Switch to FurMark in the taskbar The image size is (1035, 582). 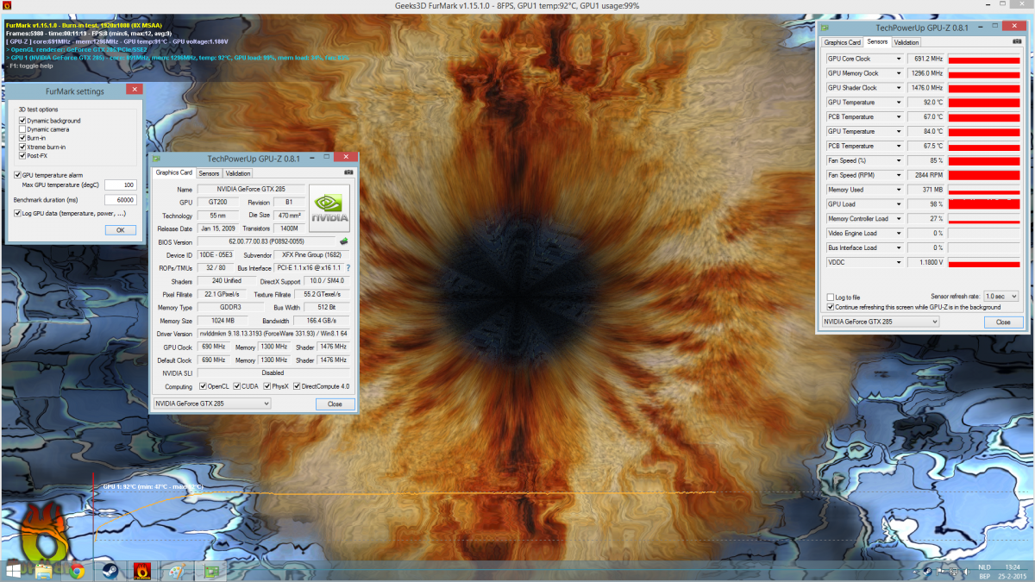tap(141, 571)
